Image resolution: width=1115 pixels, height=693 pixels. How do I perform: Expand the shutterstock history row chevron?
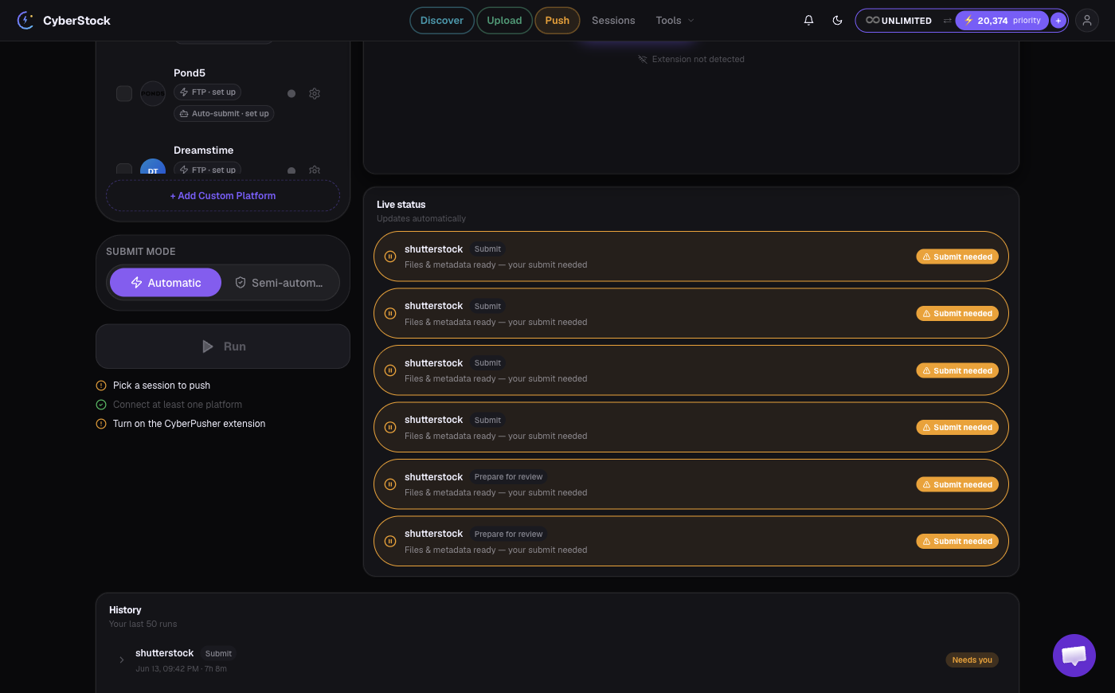(x=121, y=660)
